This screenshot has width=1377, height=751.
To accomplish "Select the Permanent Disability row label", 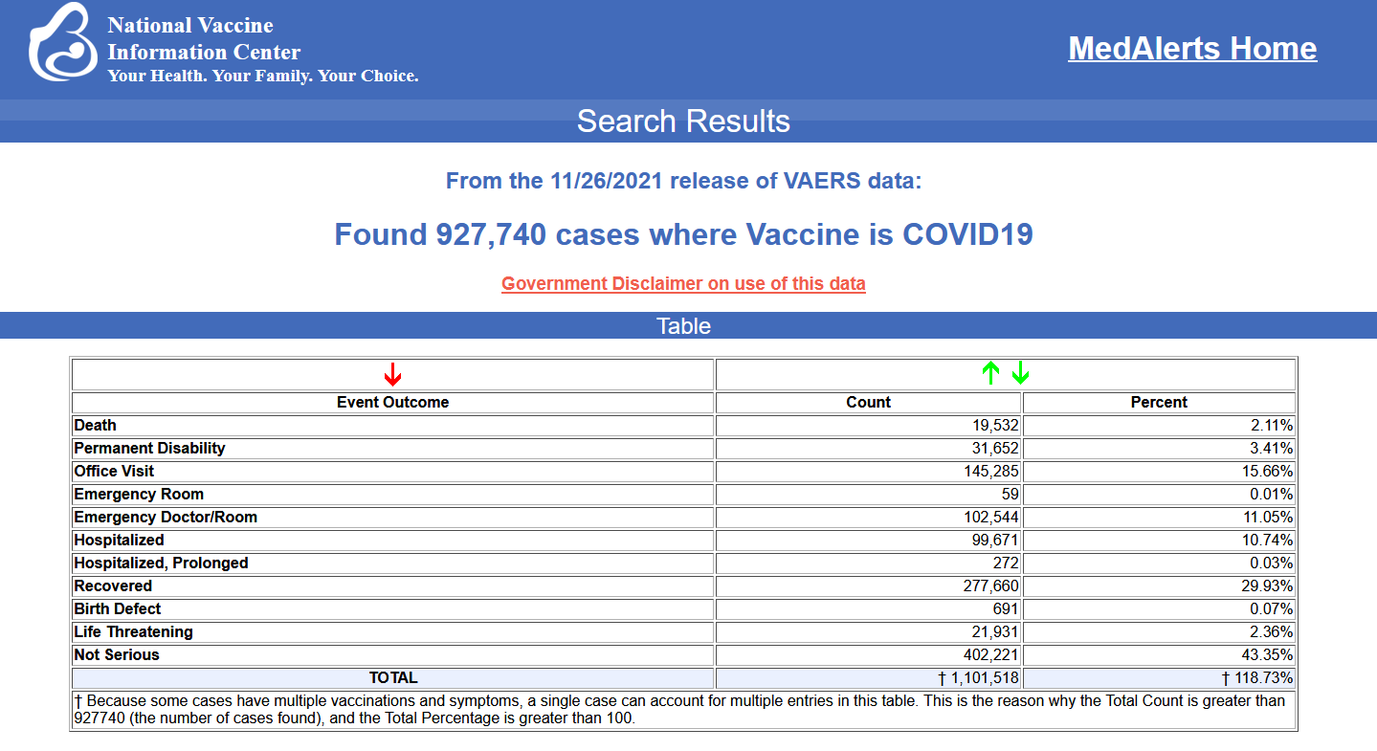I will [x=149, y=448].
